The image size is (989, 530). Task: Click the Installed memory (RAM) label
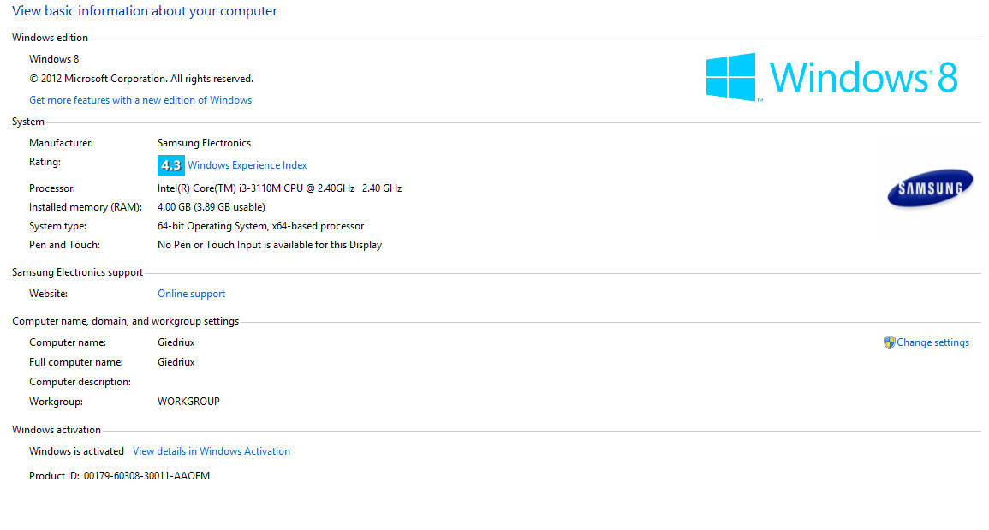86,207
